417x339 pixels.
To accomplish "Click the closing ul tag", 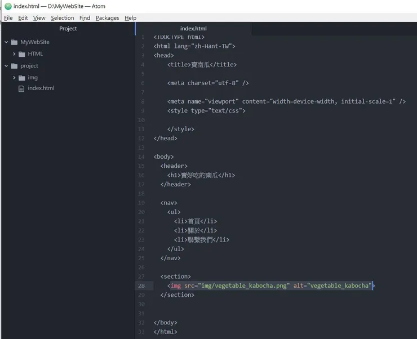I will click(x=175, y=249).
